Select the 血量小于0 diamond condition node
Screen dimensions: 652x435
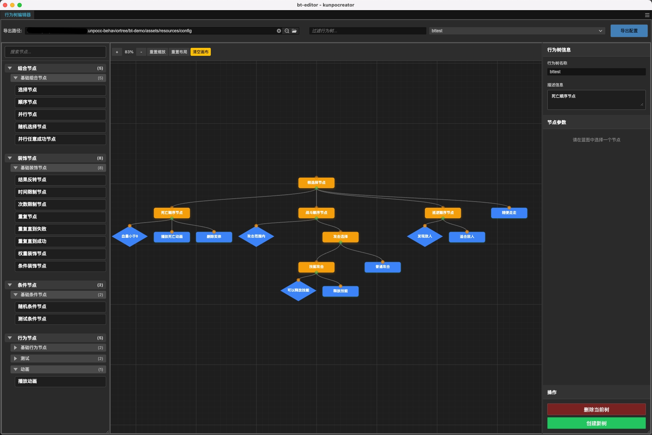[x=130, y=236]
